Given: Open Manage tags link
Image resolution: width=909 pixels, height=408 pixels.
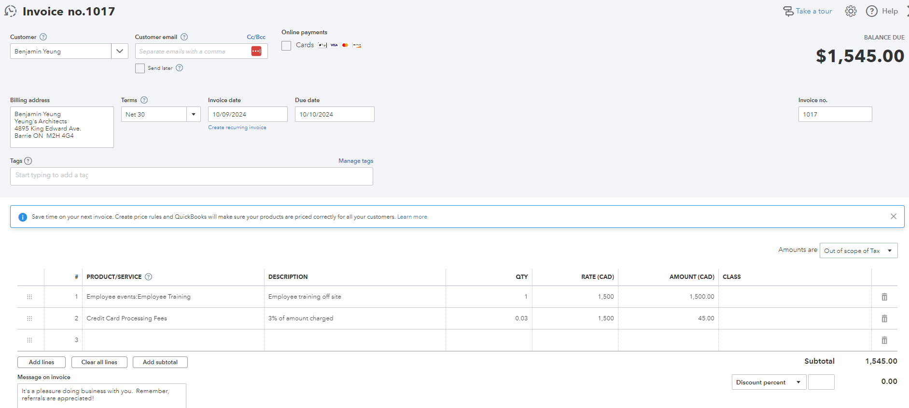Looking at the screenshot, I should (x=356, y=161).
